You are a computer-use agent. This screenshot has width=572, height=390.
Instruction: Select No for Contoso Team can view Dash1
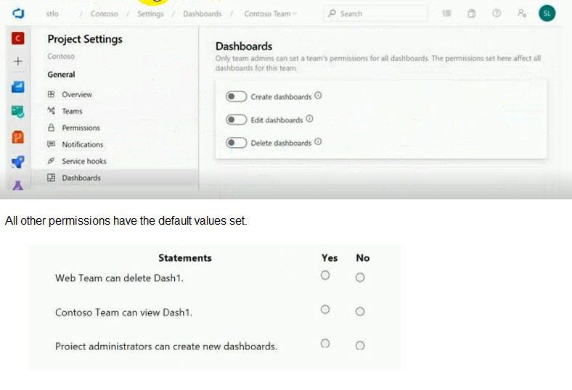360,311
